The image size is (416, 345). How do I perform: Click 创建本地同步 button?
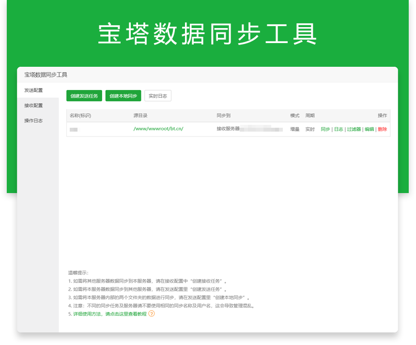coord(123,96)
